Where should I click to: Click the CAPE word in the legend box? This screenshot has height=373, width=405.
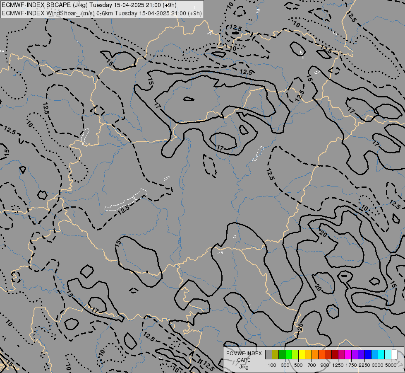coord(244,360)
